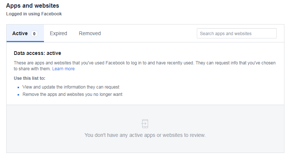This screenshot has height=157, width=287.
Task: Open the phone login icon in empty state
Action: [x=145, y=124]
